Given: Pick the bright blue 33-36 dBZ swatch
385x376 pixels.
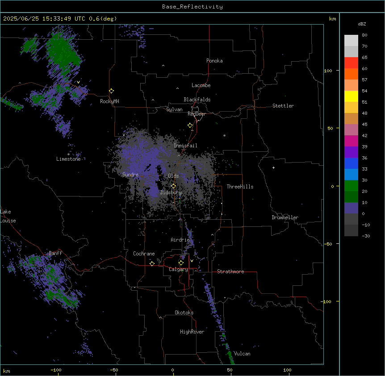Looking at the screenshot, I should (351, 163).
